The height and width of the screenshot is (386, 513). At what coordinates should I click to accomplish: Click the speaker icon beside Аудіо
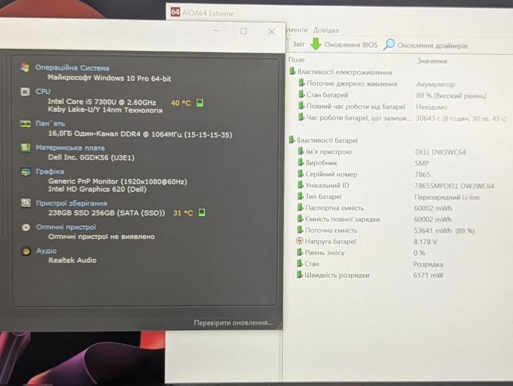pos(26,251)
